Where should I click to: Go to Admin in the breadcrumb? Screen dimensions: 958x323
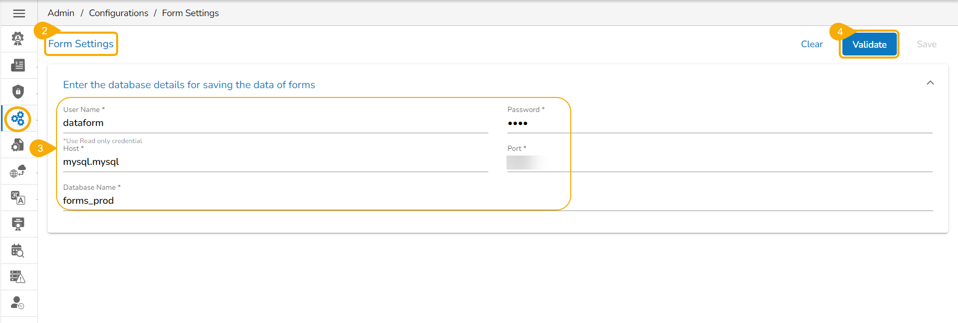click(x=61, y=13)
